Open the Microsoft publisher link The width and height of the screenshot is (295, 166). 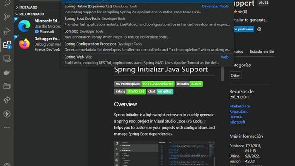237,122
